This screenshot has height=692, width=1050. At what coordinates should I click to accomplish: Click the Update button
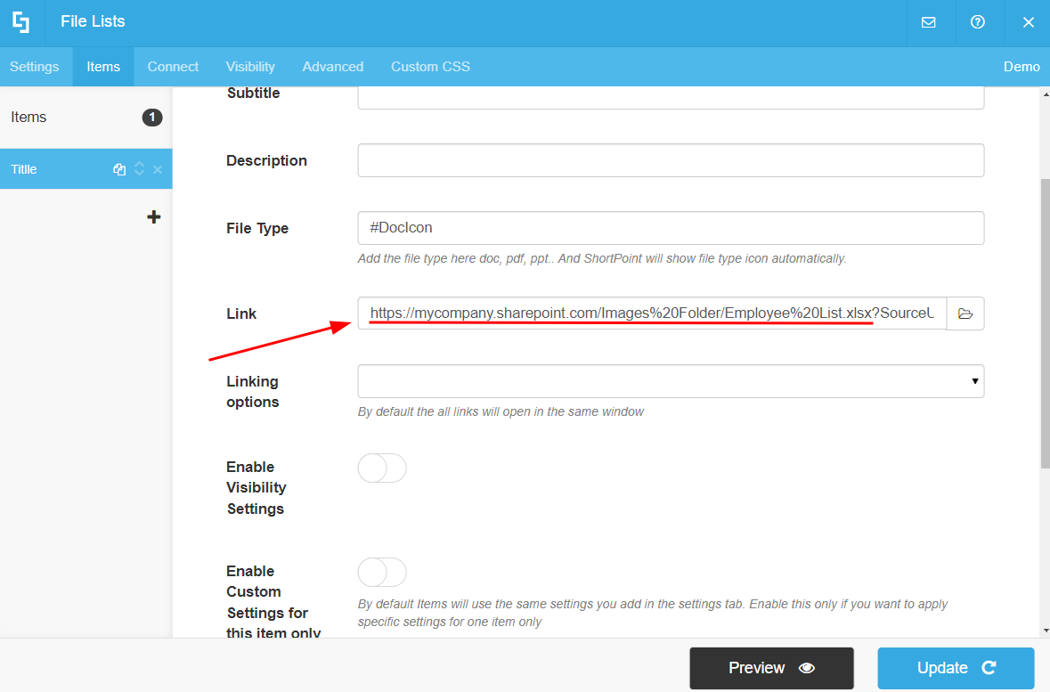coord(955,667)
